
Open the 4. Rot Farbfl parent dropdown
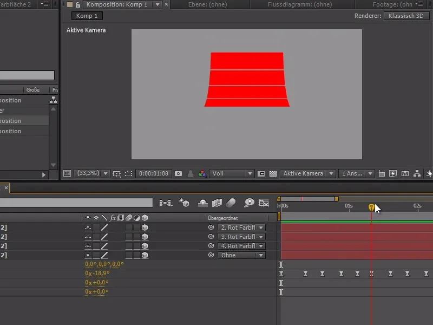pyautogui.click(x=241, y=246)
